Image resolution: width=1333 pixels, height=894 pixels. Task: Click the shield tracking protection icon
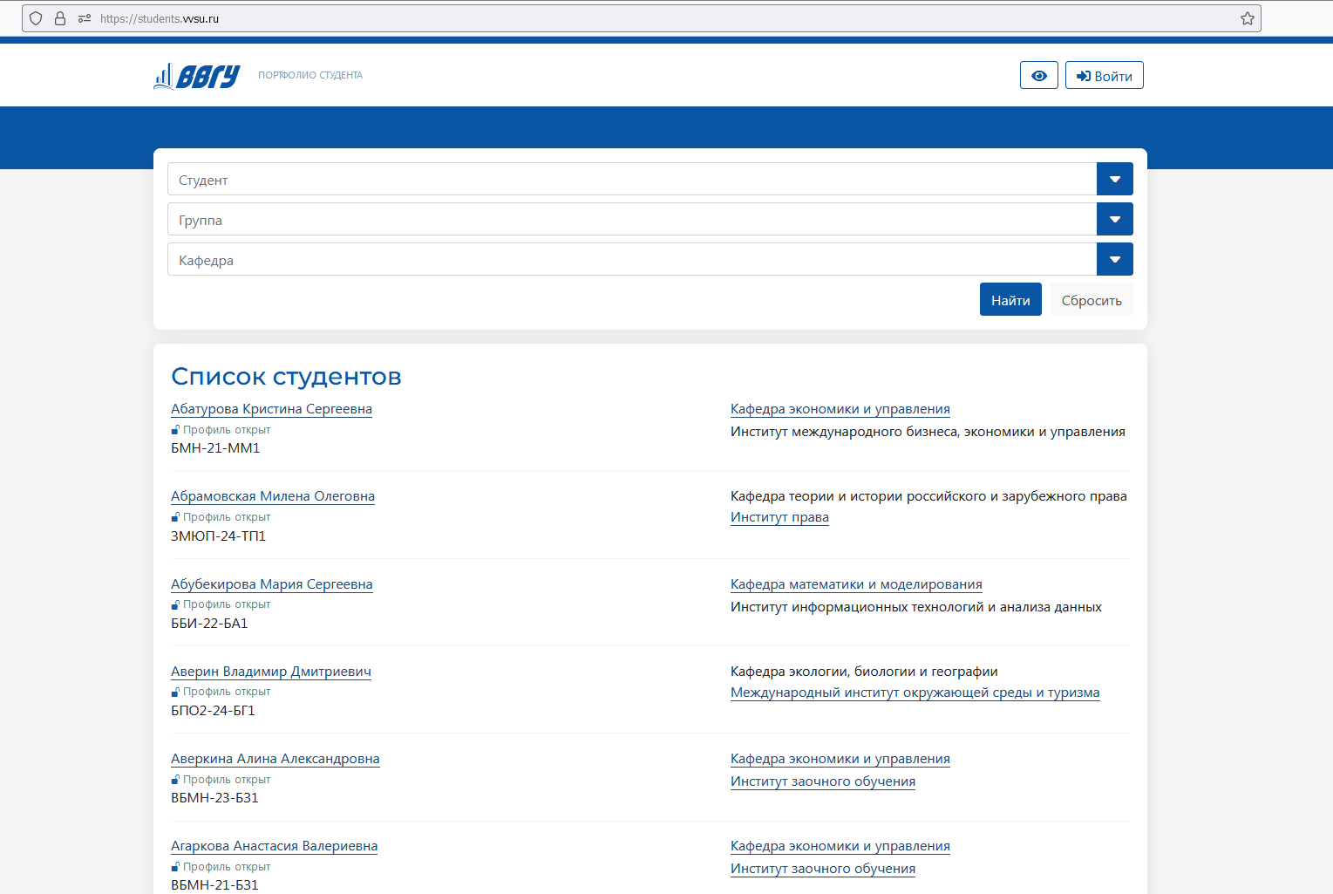coord(36,18)
